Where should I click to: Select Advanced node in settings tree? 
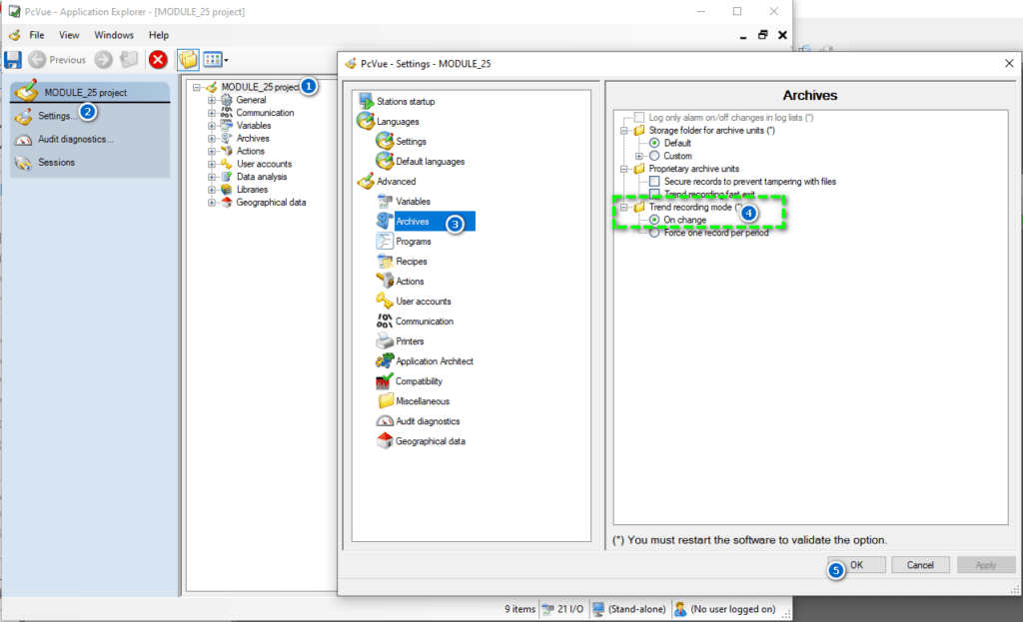(396, 182)
